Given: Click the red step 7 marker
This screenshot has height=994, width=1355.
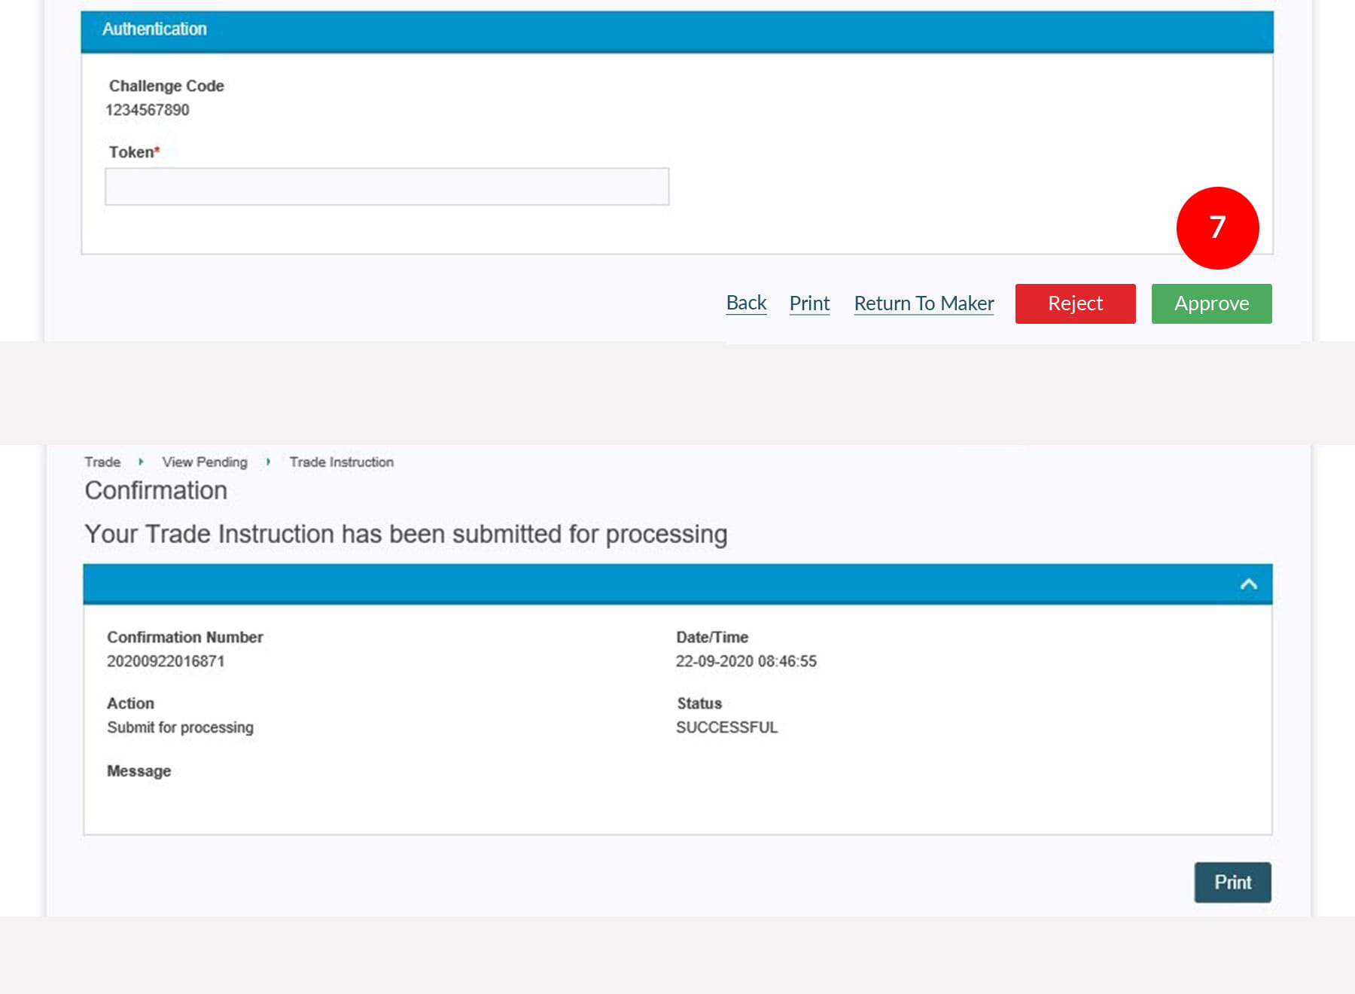Looking at the screenshot, I should tap(1217, 227).
